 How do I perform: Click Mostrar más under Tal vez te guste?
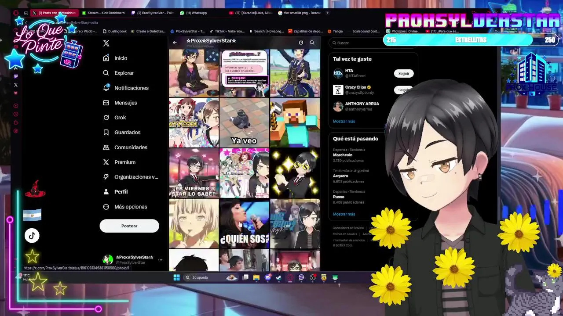point(344,121)
